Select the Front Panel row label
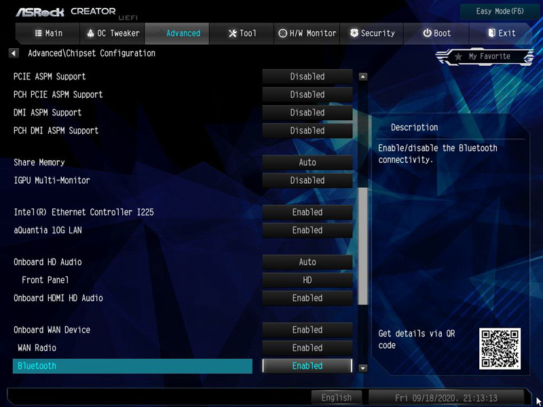Screen dimensions: 543x407 tap(45, 280)
